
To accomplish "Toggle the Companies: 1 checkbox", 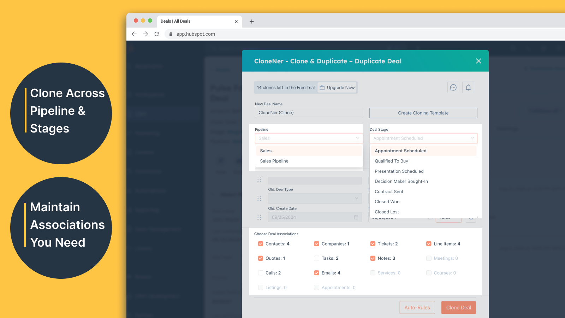I will pos(317,244).
